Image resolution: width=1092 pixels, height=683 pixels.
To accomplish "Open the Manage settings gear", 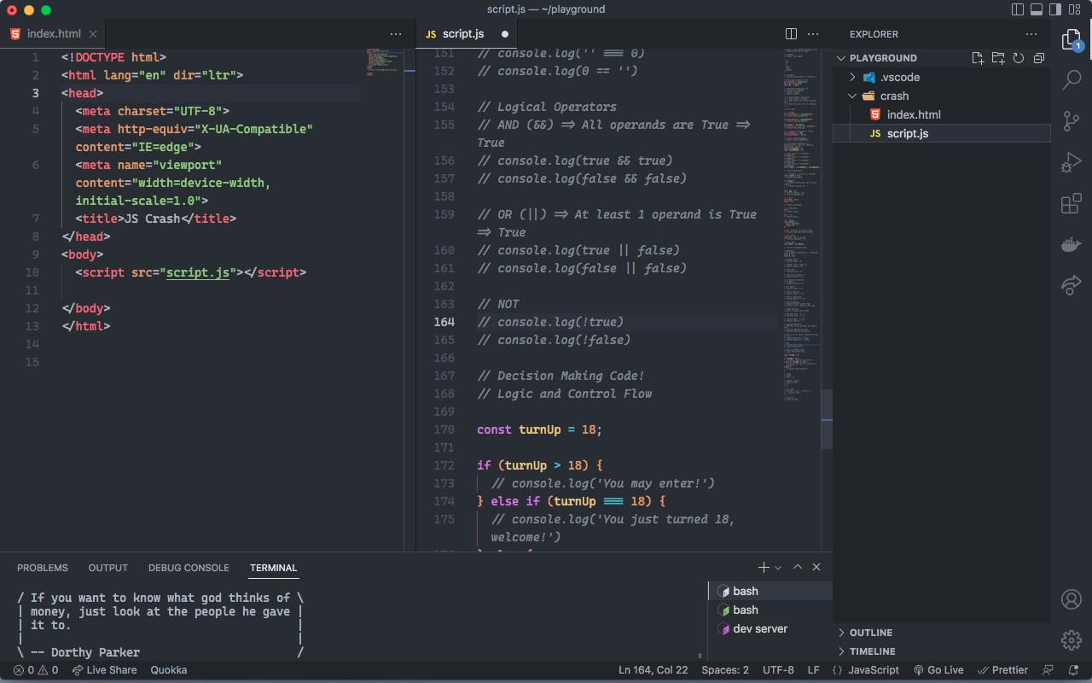I will coord(1071,639).
